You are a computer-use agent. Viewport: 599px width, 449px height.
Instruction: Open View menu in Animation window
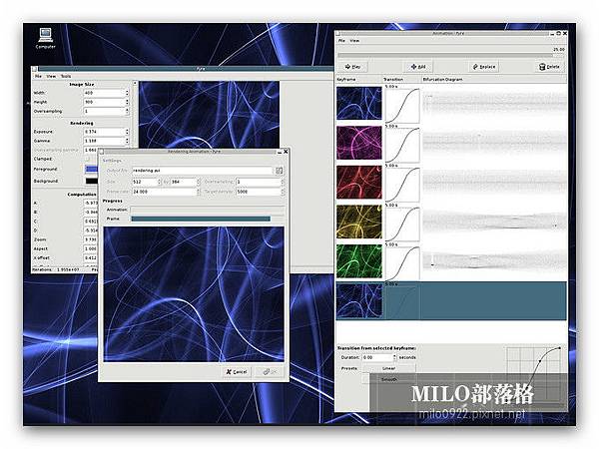pyautogui.click(x=354, y=41)
